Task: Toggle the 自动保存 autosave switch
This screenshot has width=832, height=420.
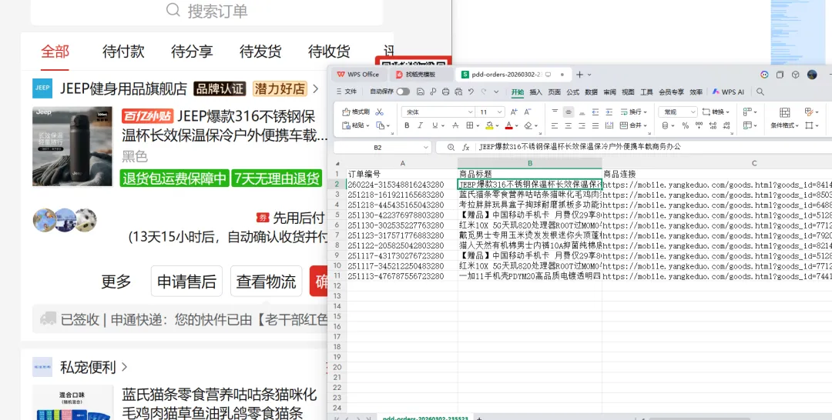Action: (403, 92)
